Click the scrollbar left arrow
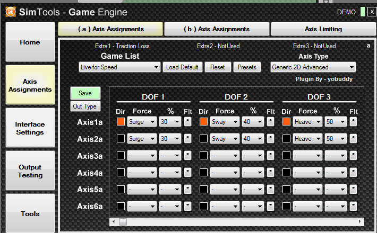The image size is (377, 233). coord(114,221)
